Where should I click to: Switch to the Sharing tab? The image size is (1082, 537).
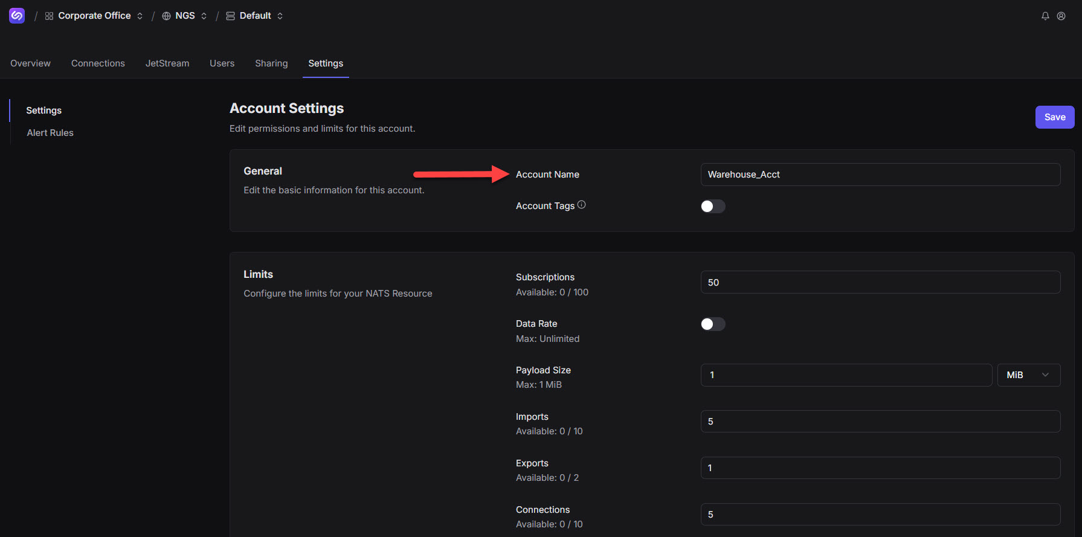(x=271, y=63)
